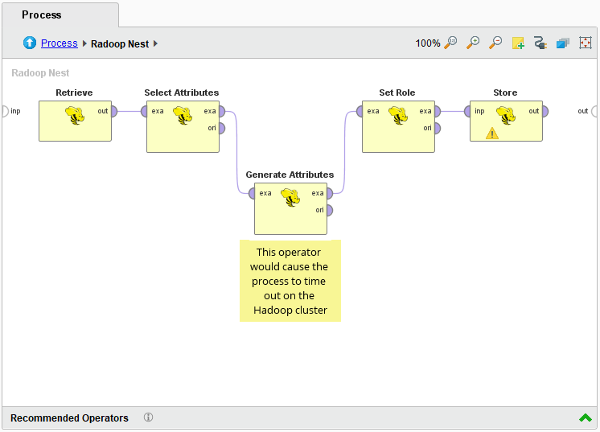Expand the Recommended Operators panel
600x432 pixels.
tap(585, 418)
